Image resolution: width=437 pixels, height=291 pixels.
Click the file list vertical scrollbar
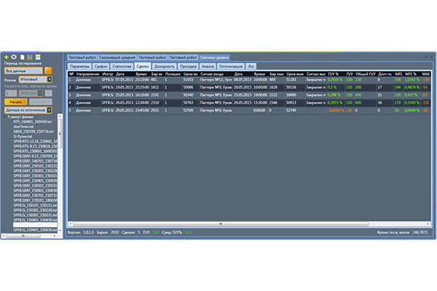(x=62, y=175)
